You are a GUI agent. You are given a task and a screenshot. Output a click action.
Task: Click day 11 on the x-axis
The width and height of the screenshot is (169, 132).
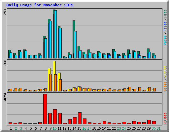pyautogui.click(x=59, y=128)
